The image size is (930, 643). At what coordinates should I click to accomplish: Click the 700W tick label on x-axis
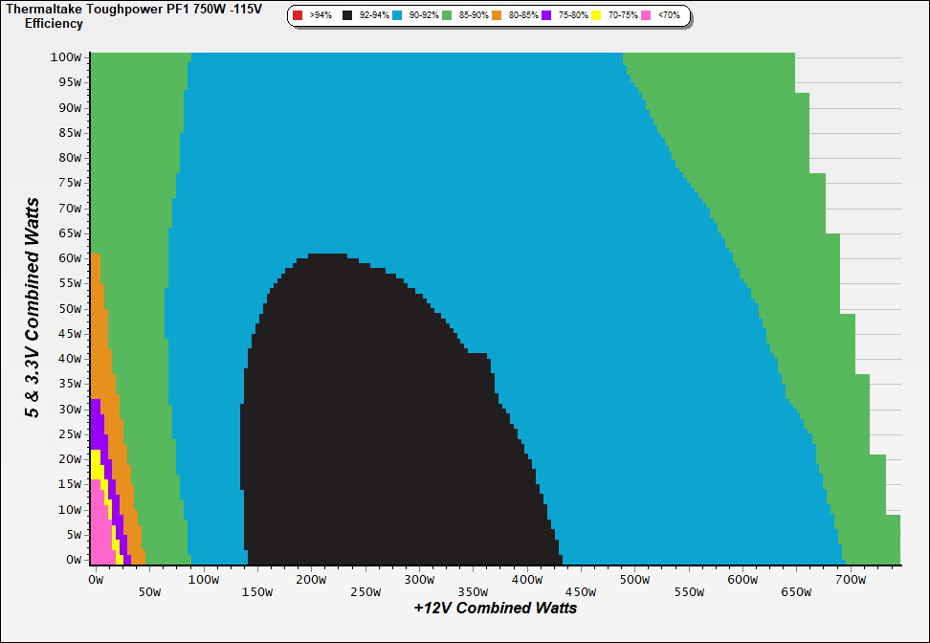point(851,580)
